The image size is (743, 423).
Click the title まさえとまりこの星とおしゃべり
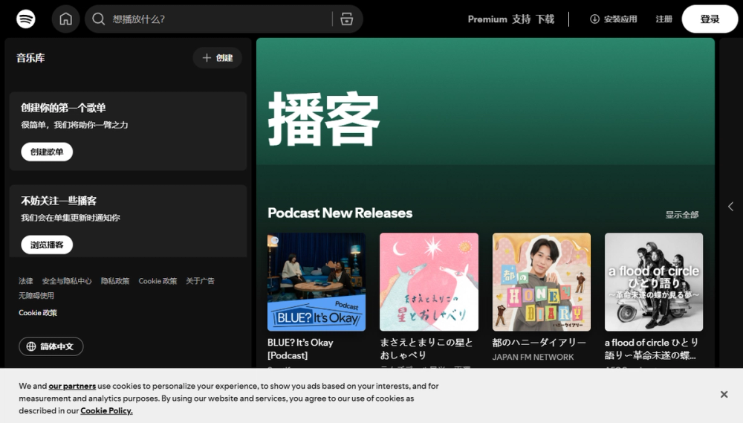(x=426, y=349)
